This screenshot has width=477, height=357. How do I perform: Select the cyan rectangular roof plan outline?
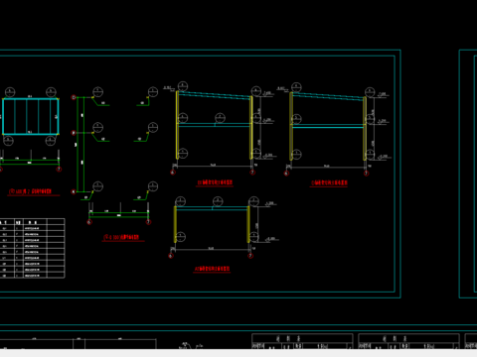(x=31, y=116)
